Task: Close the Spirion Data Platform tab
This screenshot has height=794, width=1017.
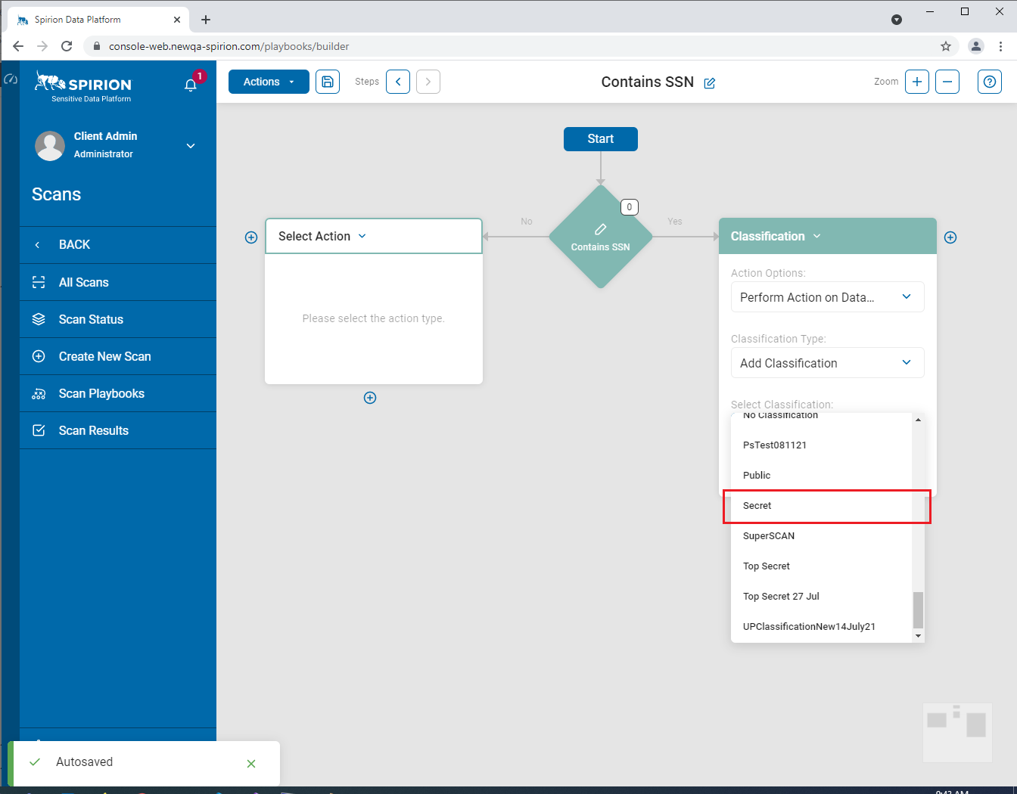Action: click(x=177, y=20)
